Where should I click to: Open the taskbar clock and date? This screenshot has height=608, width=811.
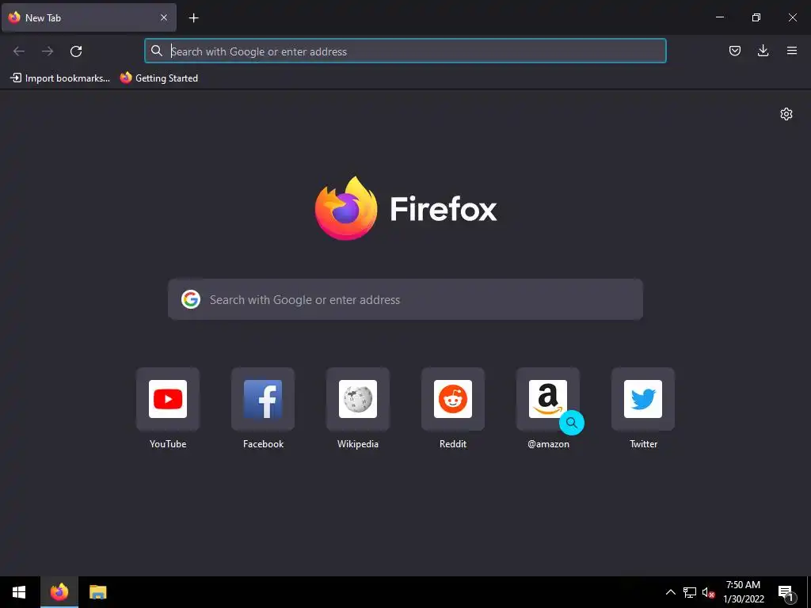(x=743, y=592)
